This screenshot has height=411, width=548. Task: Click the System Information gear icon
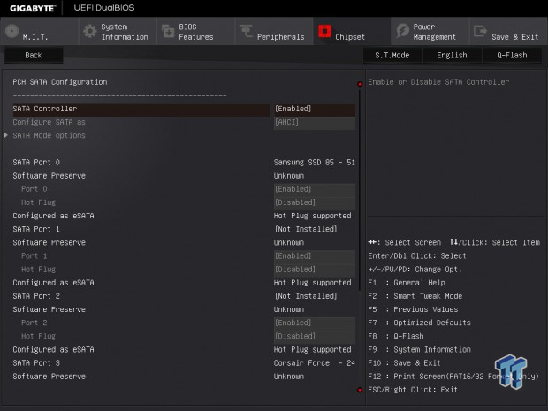90,31
